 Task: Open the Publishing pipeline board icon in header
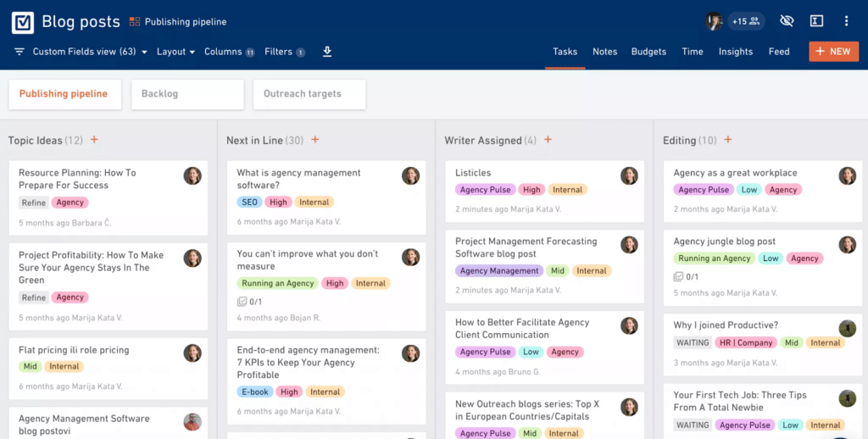135,22
